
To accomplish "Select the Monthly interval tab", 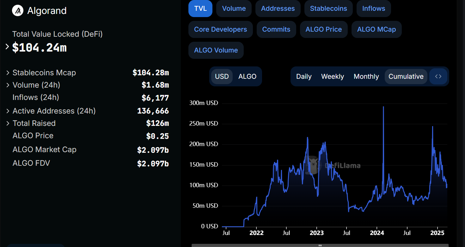I will [366, 77].
